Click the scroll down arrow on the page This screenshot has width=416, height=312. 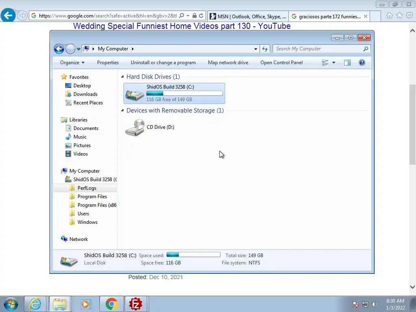point(413,287)
